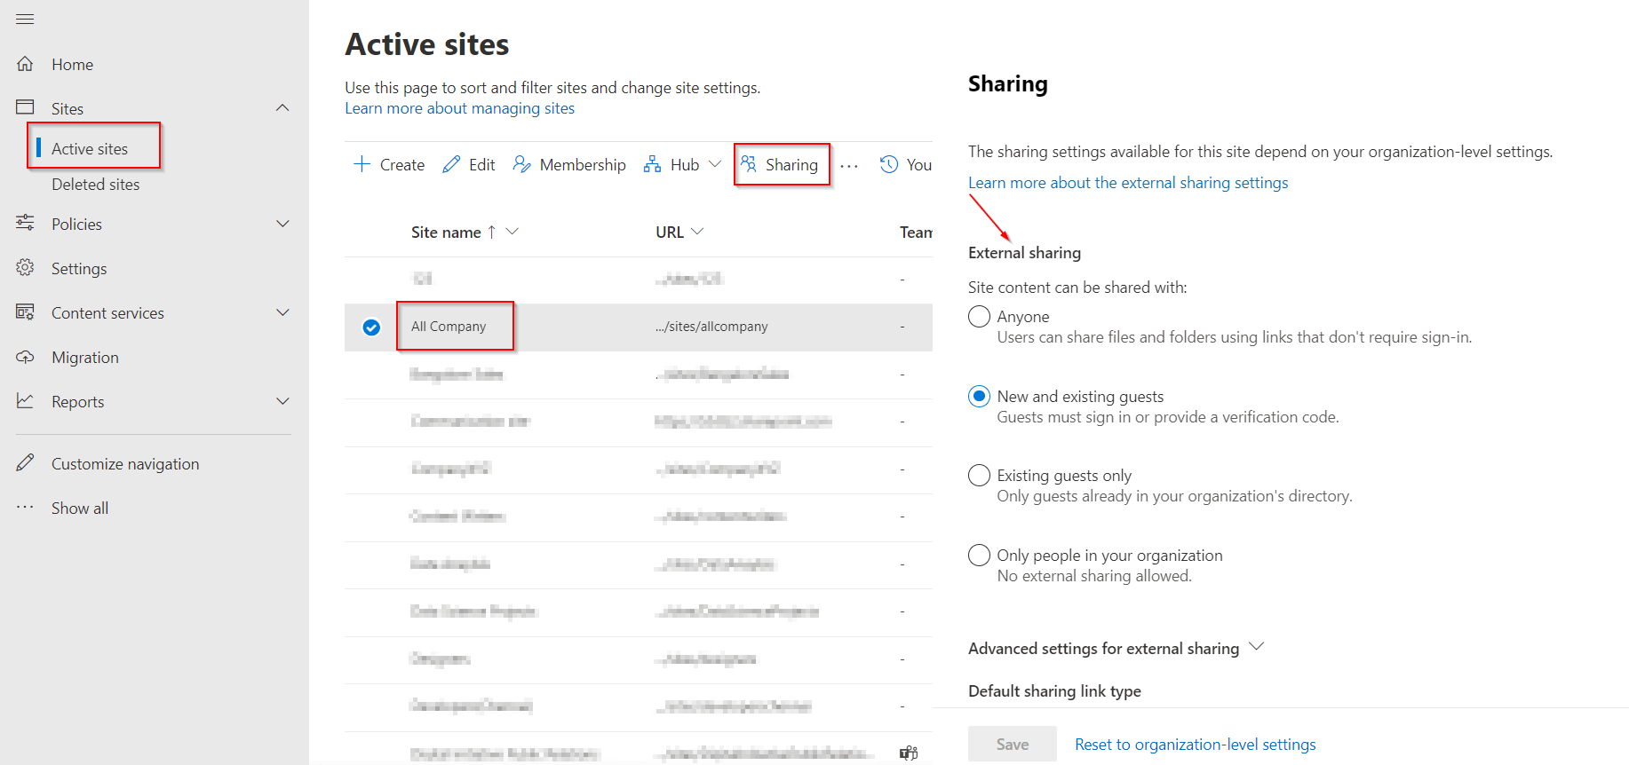Screen dimensions: 1629x765
Task: Open Content services from the sidebar
Action: point(26,312)
